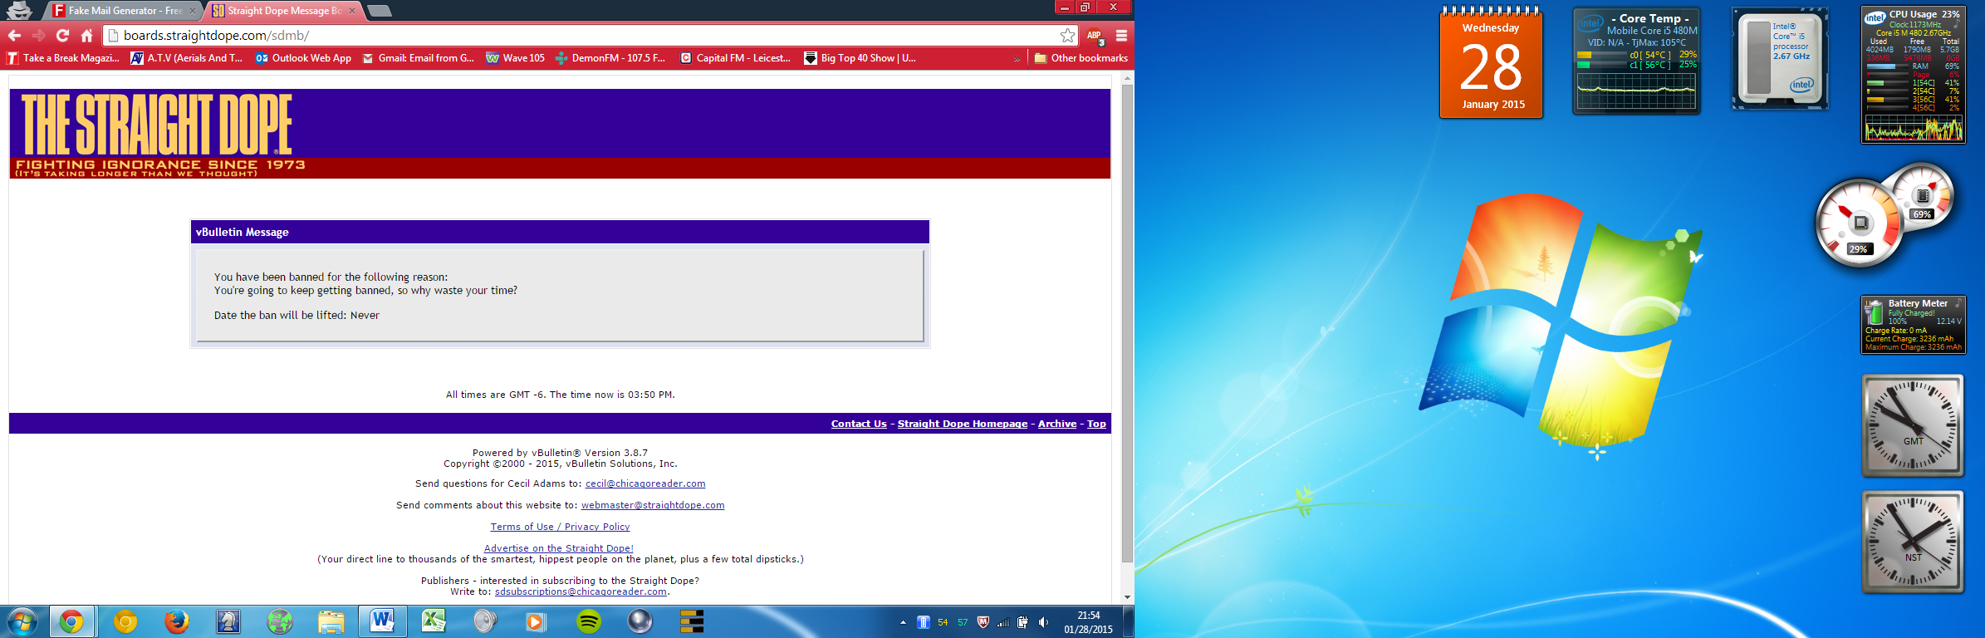
Task: Open the Other bookmarks folder
Action: [x=1081, y=58]
